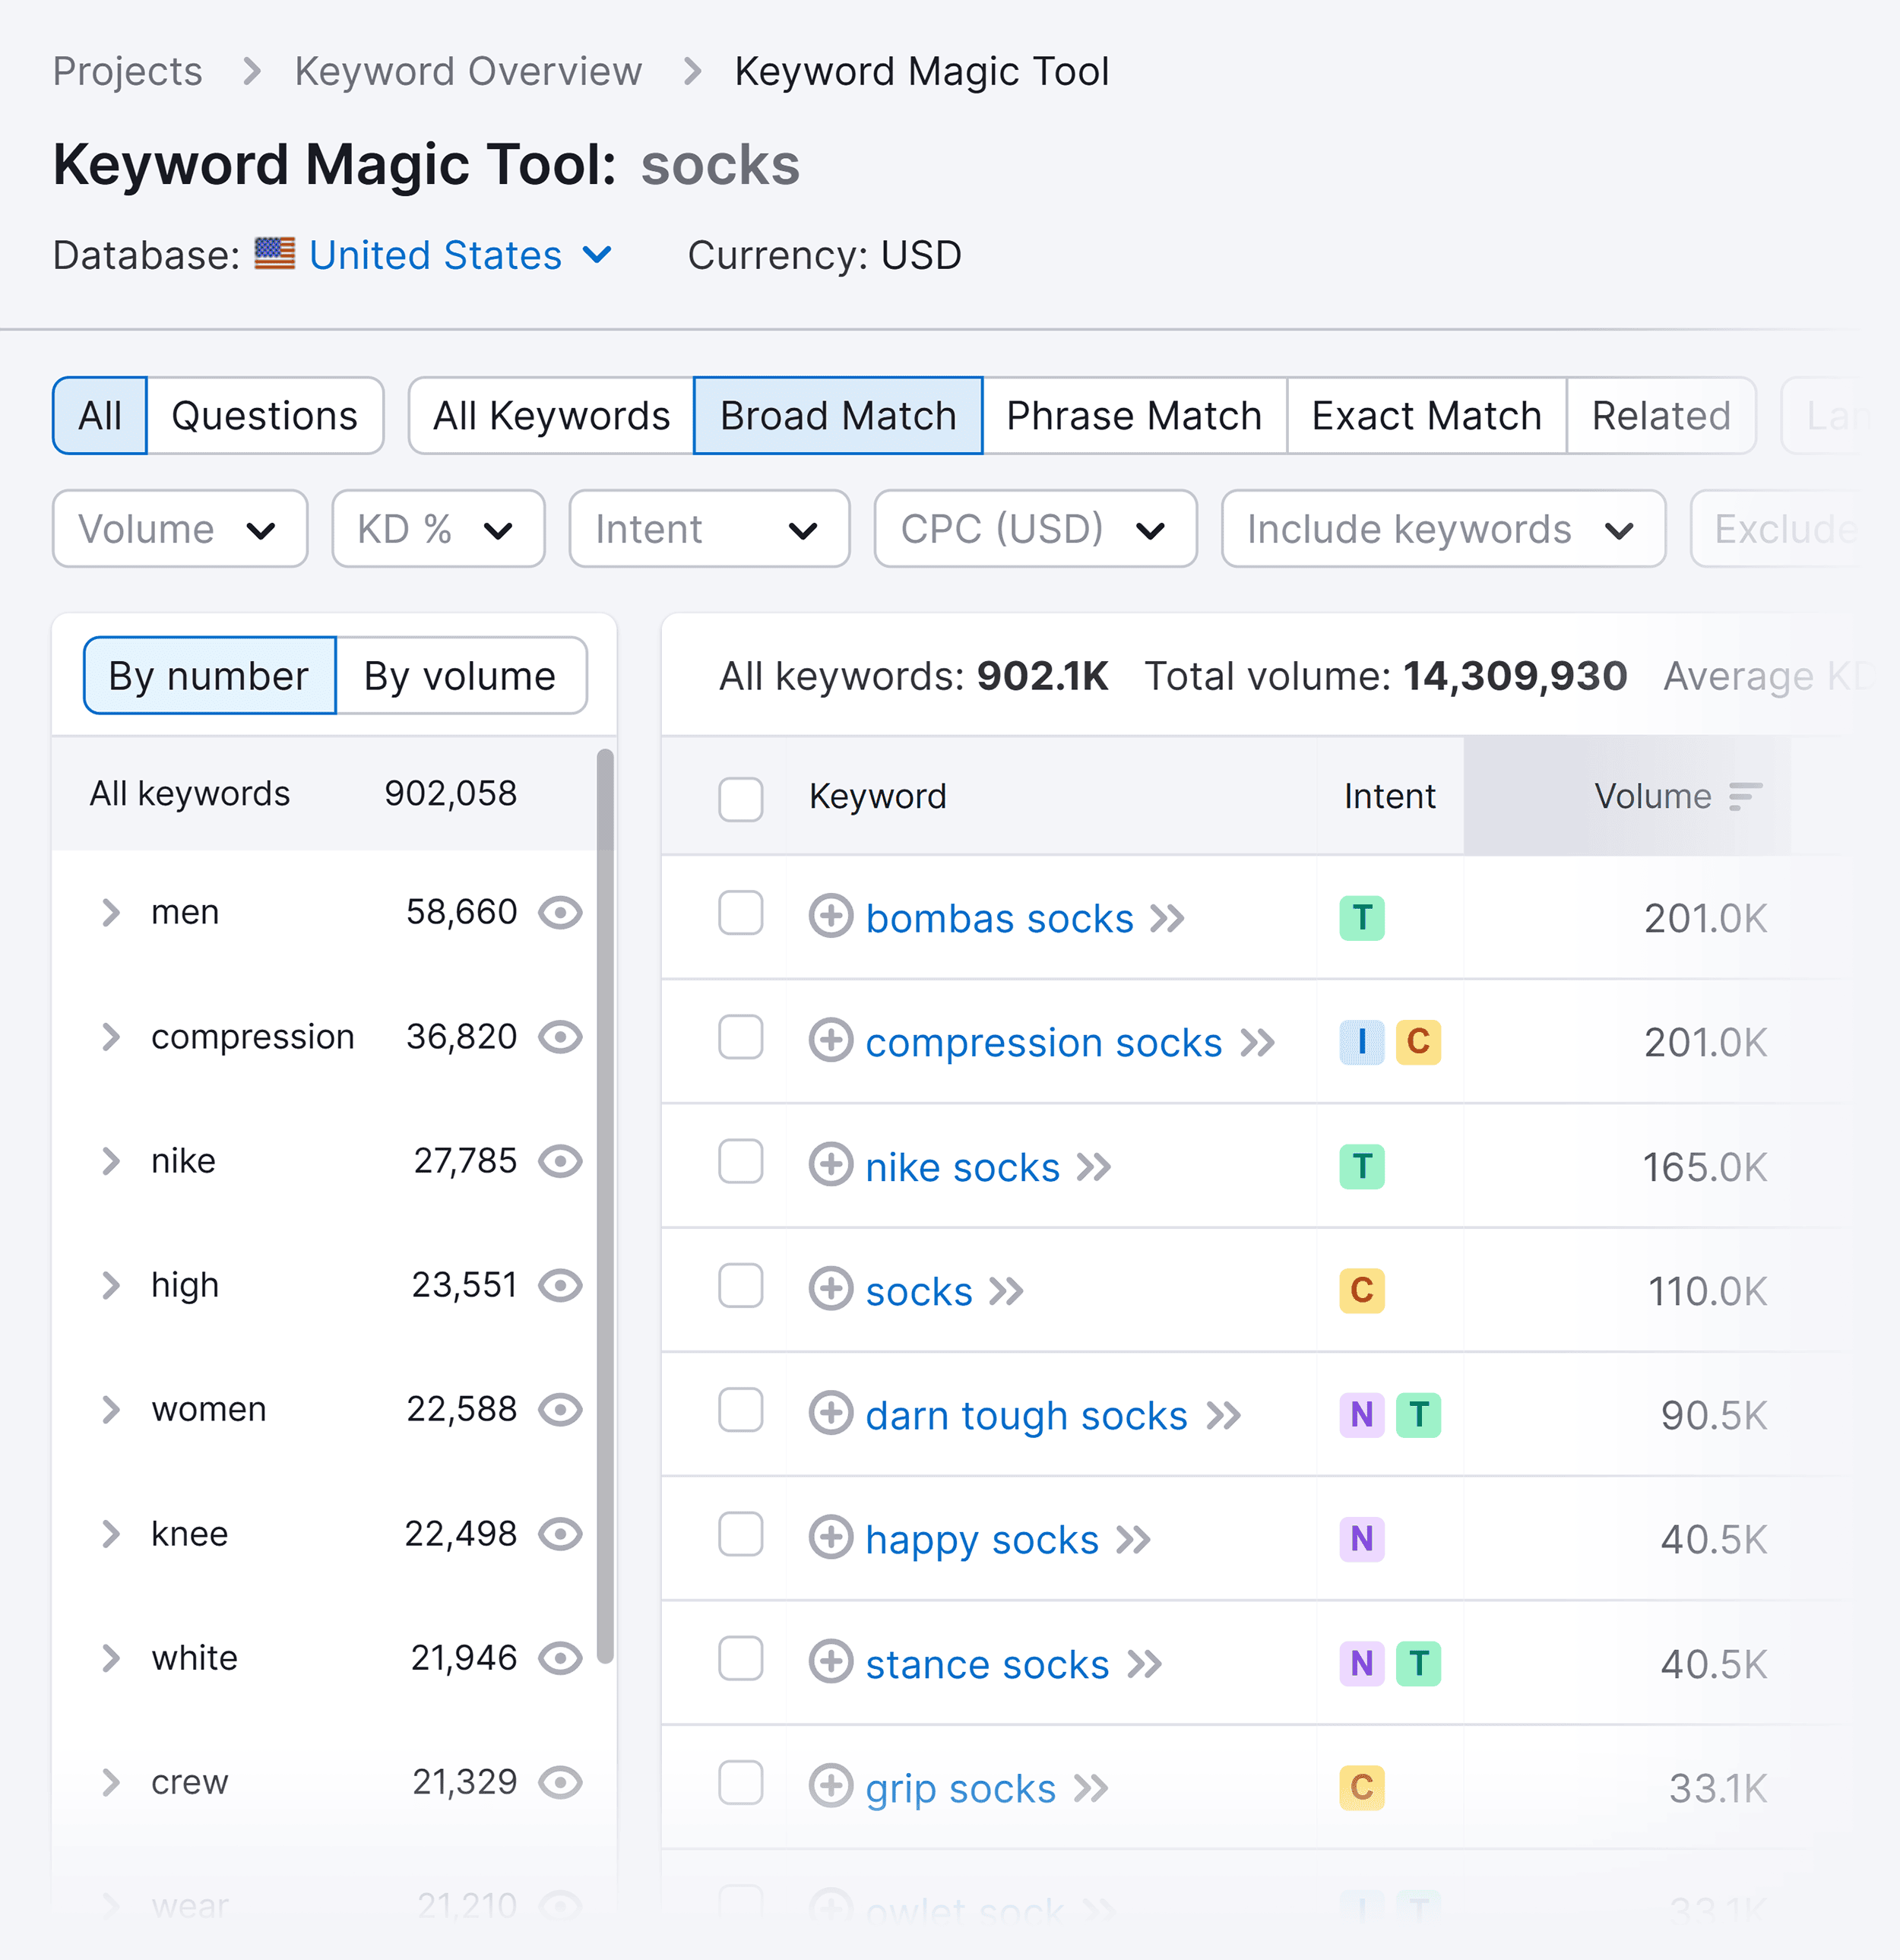The height and width of the screenshot is (1960, 1900).
Task: Add bombas socks to keyword list
Action: pos(831,917)
